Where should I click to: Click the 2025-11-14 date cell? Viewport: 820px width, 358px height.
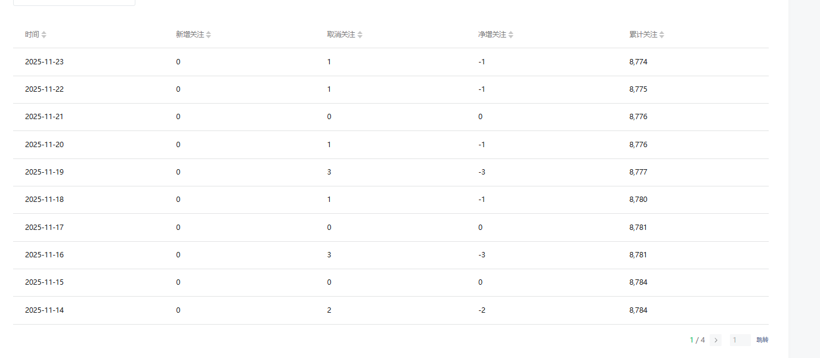pos(44,310)
